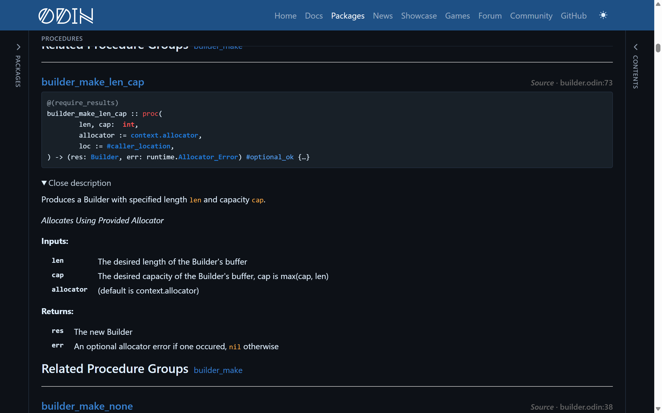Open builder_make link under Related Procedure Groups
The width and height of the screenshot is (662, 413).
click(218, 370)
